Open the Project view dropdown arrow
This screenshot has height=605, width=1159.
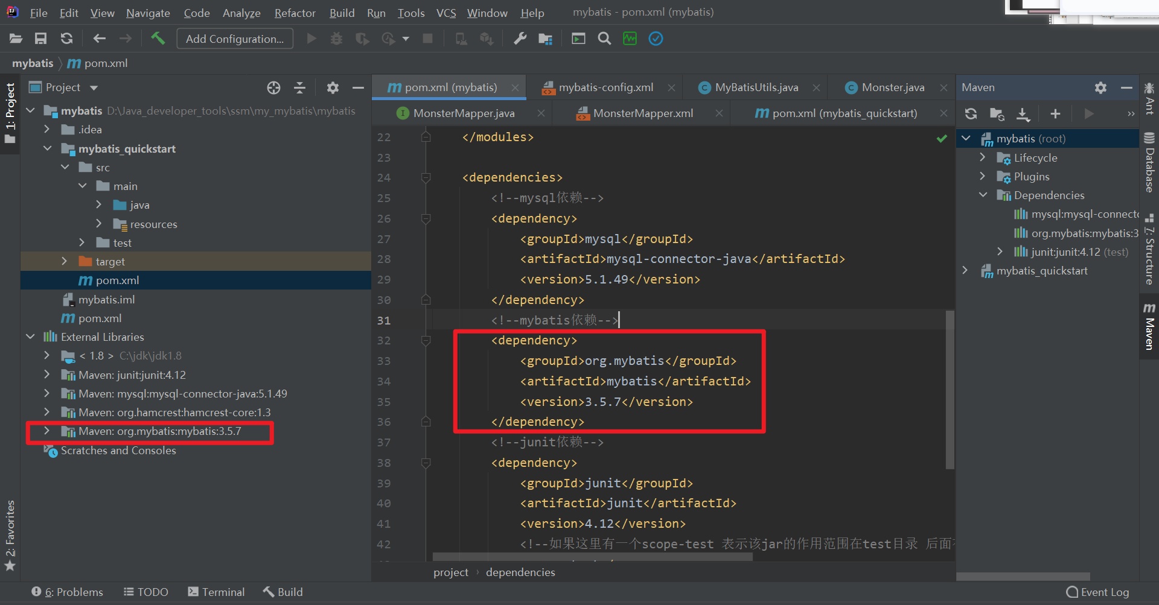(x=94, y=88)
